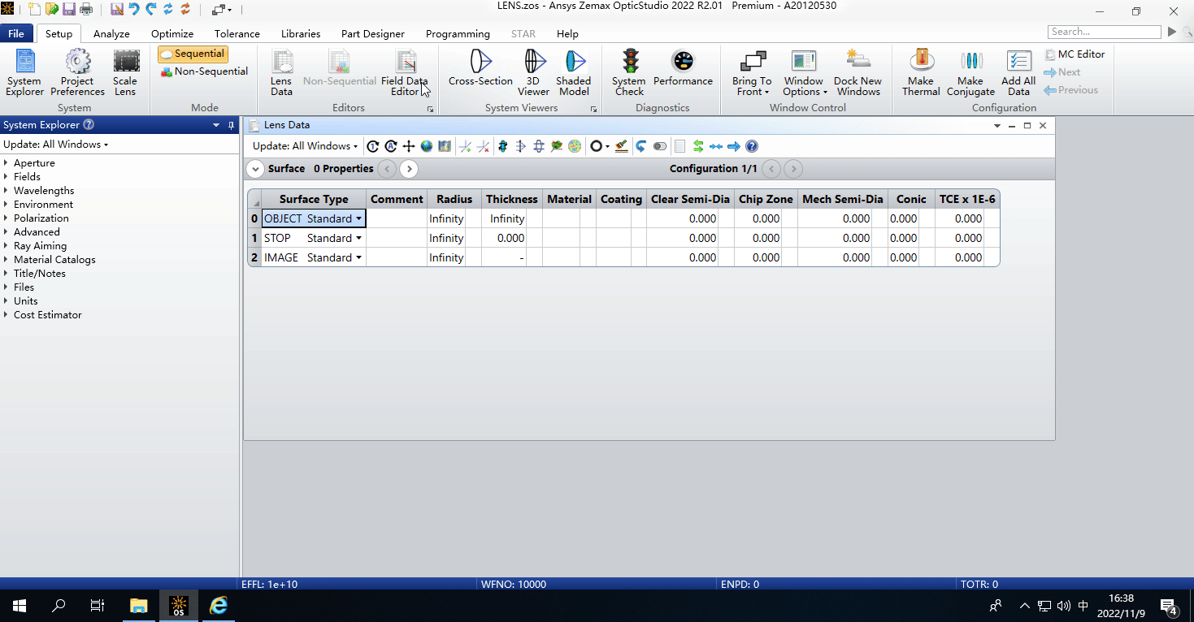The width and height of the screenshot is (1194, 622).
Task: Click the Update All (A) icon in Lens Data toolbar
Action: (x=391, y=146)
